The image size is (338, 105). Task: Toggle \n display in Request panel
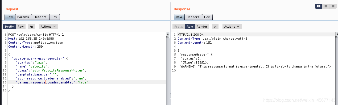[32, 27]
